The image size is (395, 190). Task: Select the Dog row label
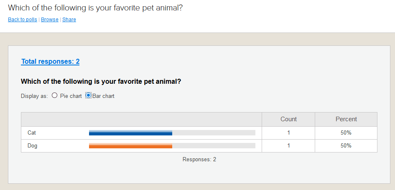click(33, 145)
